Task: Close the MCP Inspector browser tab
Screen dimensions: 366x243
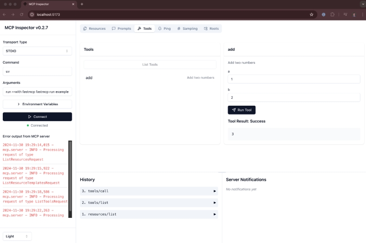Action: pyautogui.click(x=73, y=4)
